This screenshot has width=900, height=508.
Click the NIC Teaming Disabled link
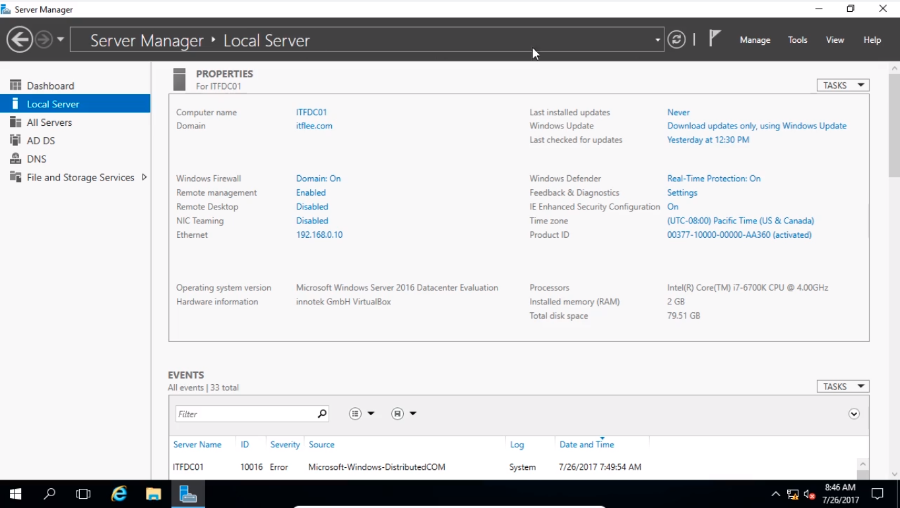coord(312,221)
